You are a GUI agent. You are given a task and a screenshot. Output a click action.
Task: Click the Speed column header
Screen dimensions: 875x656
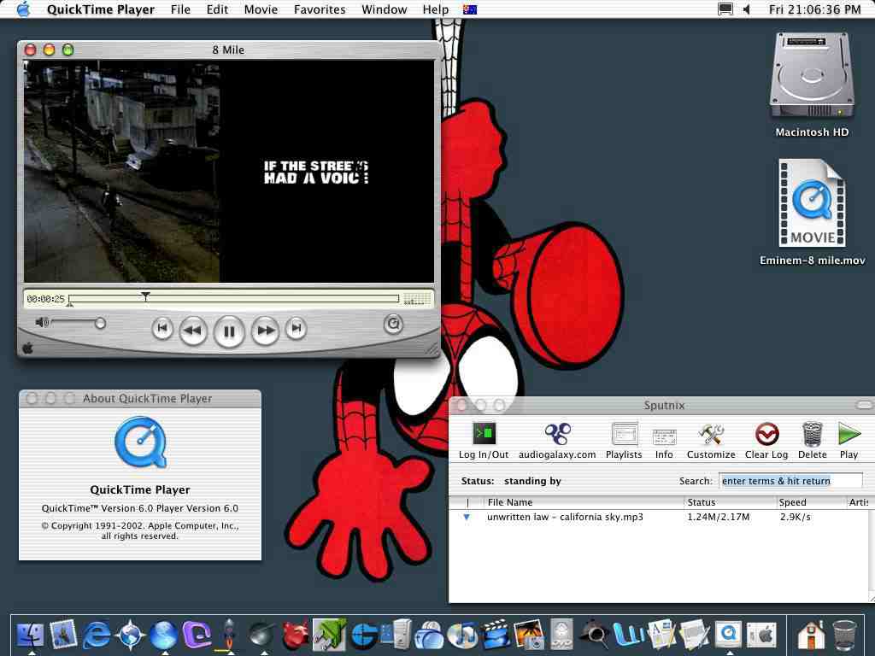click(810, 502)
